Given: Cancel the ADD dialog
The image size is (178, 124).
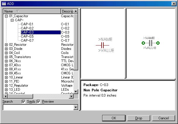Looking at the screenshot, I should coord(164,118).
